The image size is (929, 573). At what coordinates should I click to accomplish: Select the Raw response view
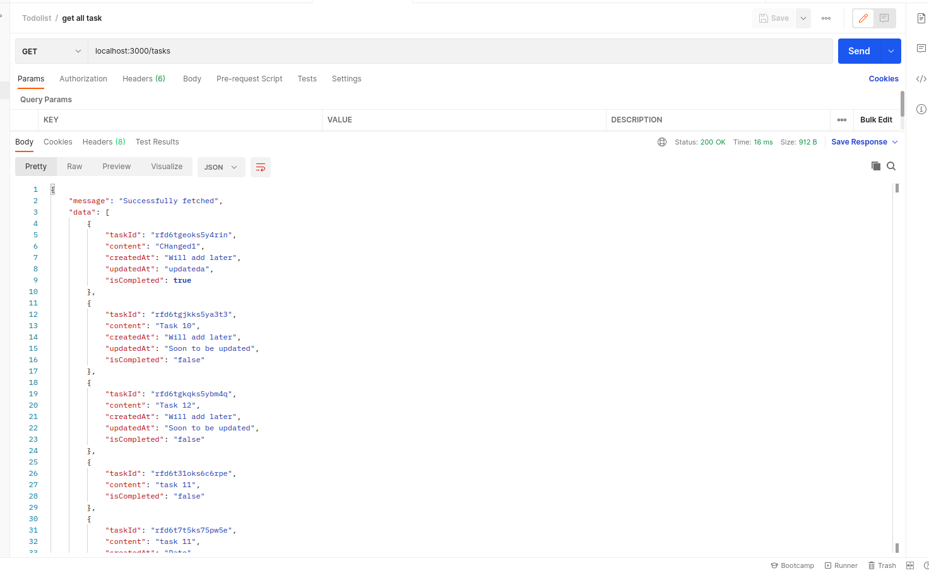(74, 167)
